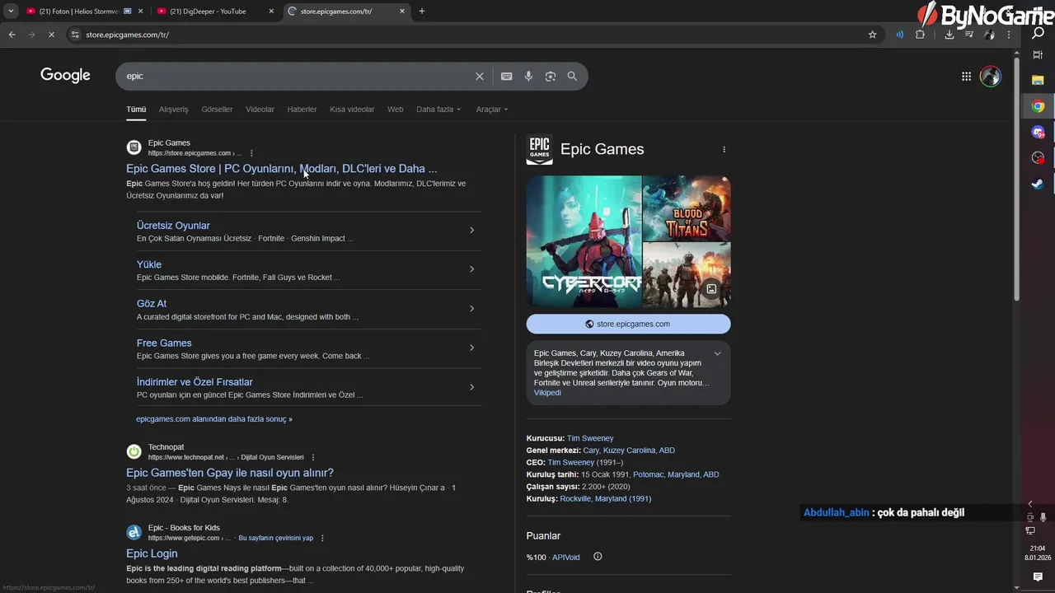Image resolution: width=1055 pixels, height=593 pixels.
Task: Open a new browser tab
Action: pos(422,12)
